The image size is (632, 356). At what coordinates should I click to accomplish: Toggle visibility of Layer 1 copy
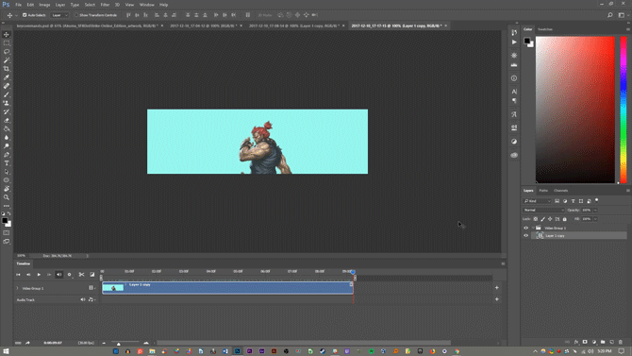pyautogui.click(x=525, y=236)
